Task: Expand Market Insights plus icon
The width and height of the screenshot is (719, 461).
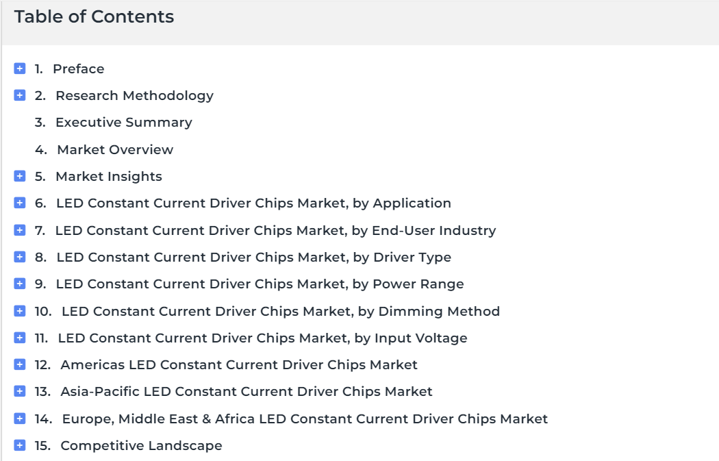Action: (20, 175)
